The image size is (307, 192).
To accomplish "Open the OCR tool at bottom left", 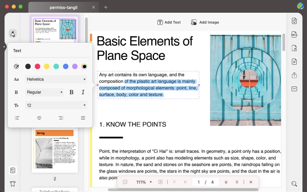I will click(12, 170).
